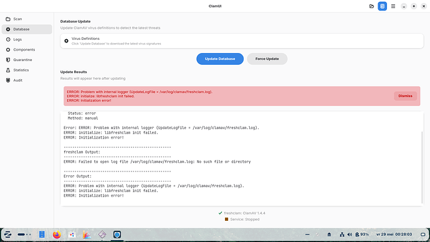This screenshot has width=430, height=242.
Task: Click the folder icon in the header bar
Action: pyautogui.click(x=371, y=6)
